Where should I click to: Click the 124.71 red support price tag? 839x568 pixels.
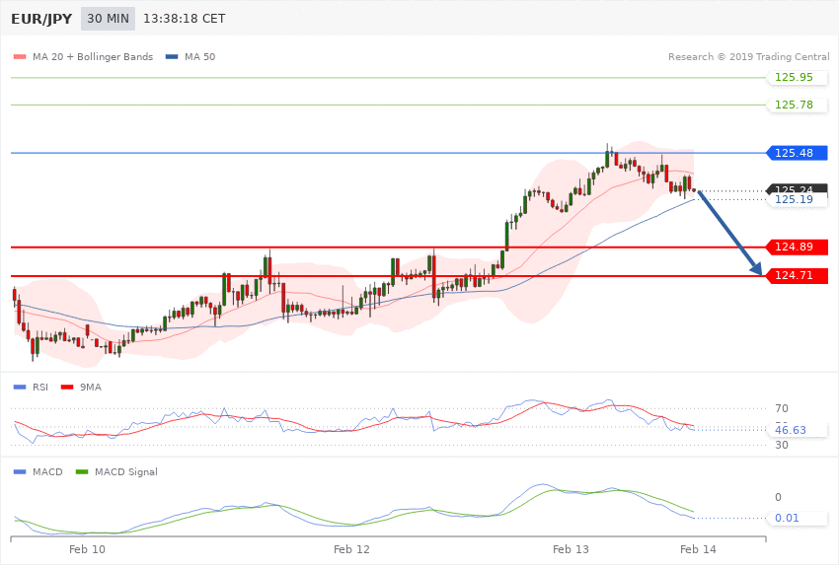(x=798, y=276)
